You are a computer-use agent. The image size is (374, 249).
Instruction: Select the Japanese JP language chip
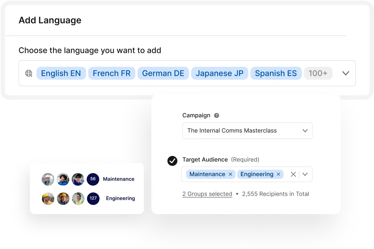[219, 73]
